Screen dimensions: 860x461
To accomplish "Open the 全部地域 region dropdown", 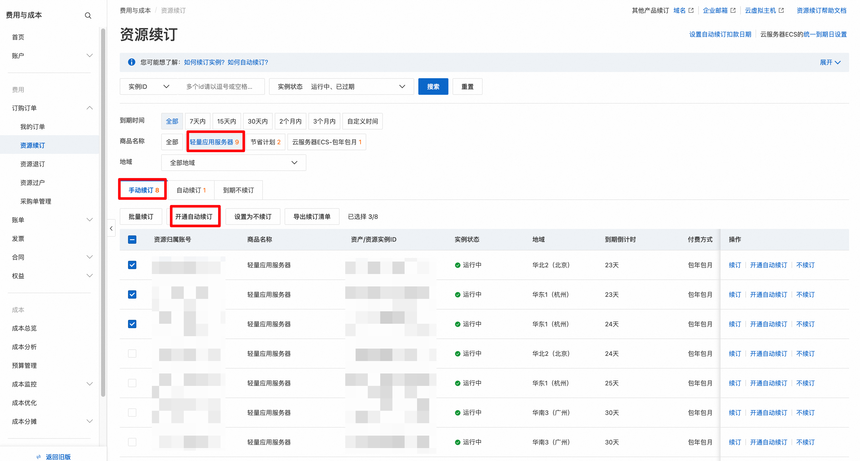I will [233, 162].
